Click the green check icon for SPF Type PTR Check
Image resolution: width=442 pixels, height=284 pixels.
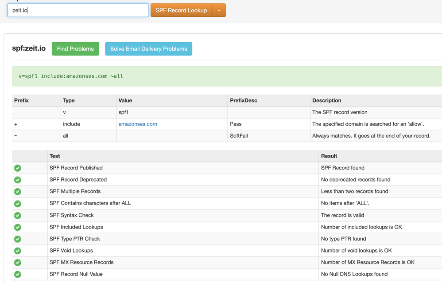tap(17, 239)
